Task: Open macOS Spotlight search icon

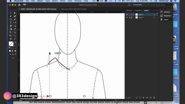Action: coord(151,1)
